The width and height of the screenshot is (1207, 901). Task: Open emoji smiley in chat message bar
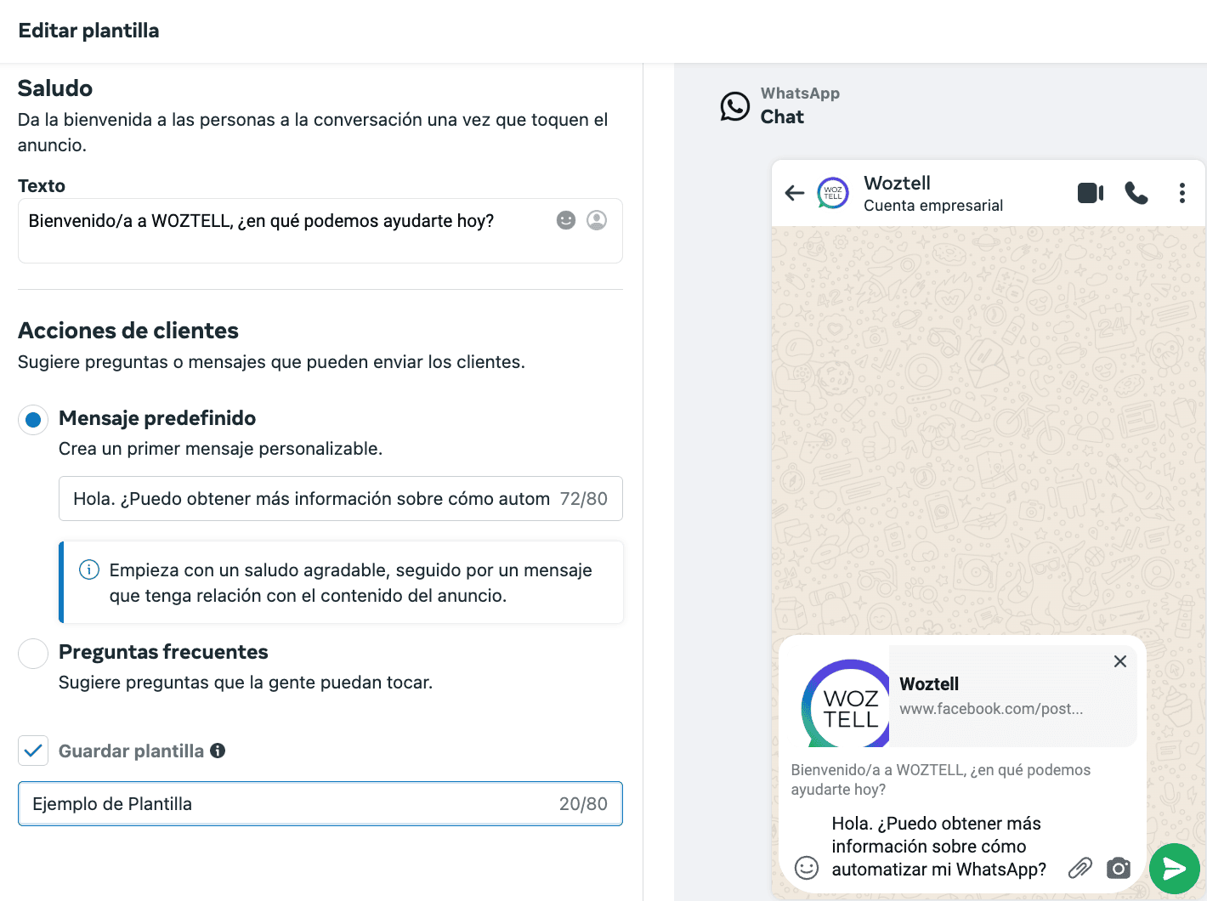[807, 867]
